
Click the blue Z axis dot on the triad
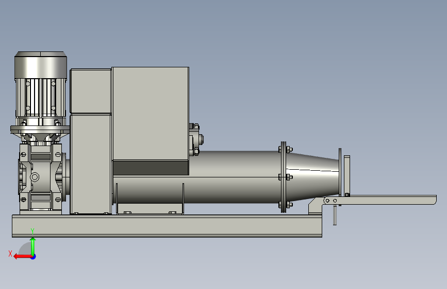[34, 257]
